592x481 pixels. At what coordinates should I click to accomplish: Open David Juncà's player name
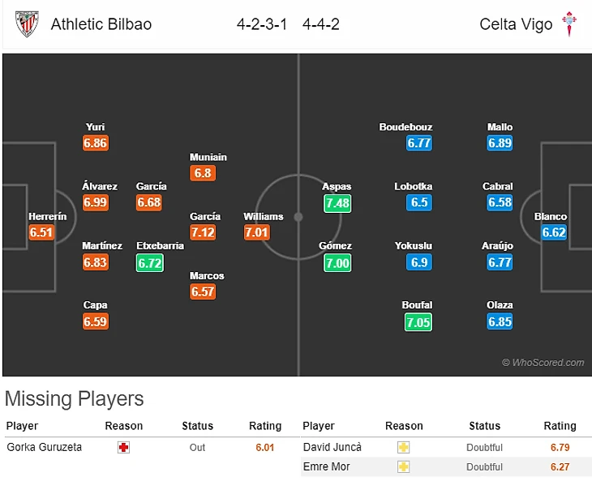coord(332,447)
